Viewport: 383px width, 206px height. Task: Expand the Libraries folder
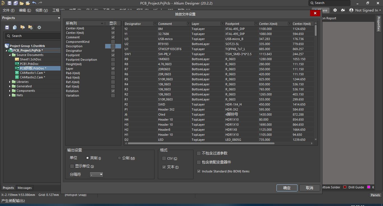coord(10,82)
